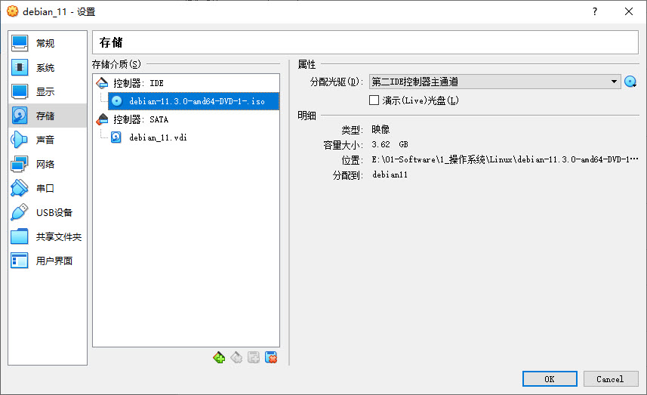Click the screen icon beside 显示
Screen dimensions: 647x395
[x=20, y=91]
